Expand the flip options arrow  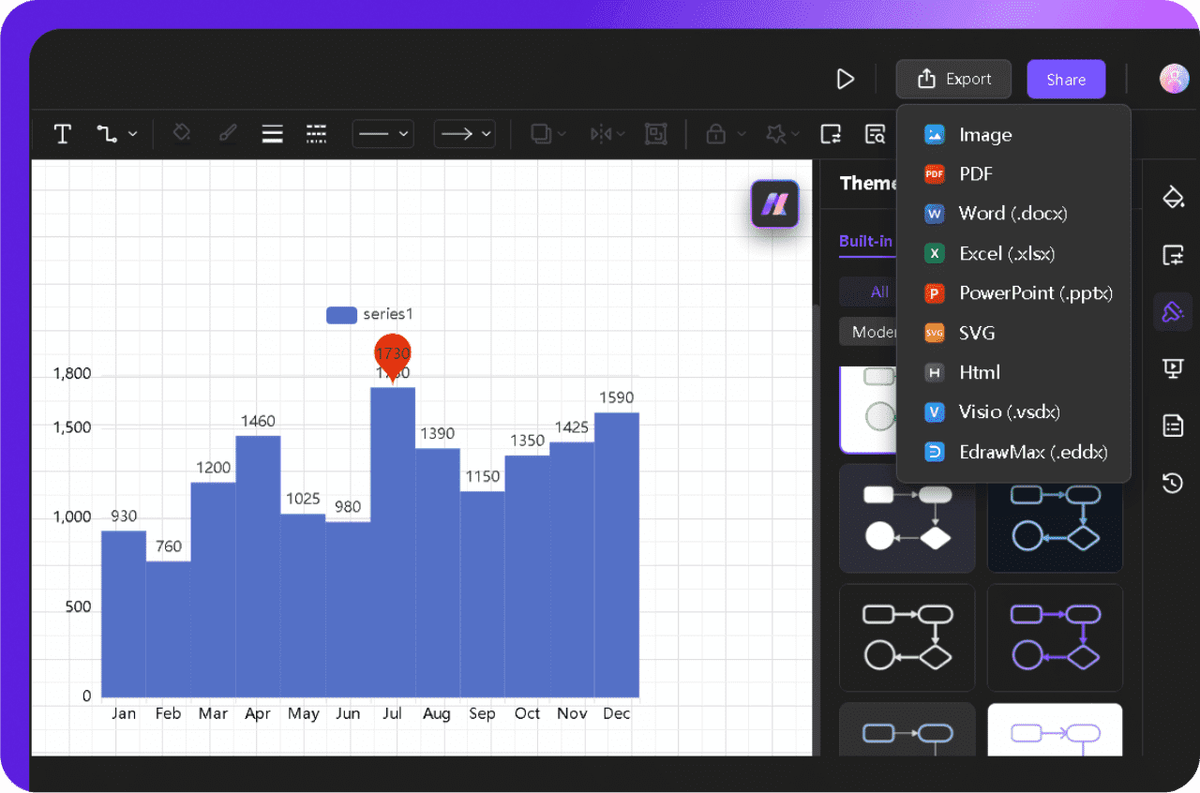[x=620, y=134]
